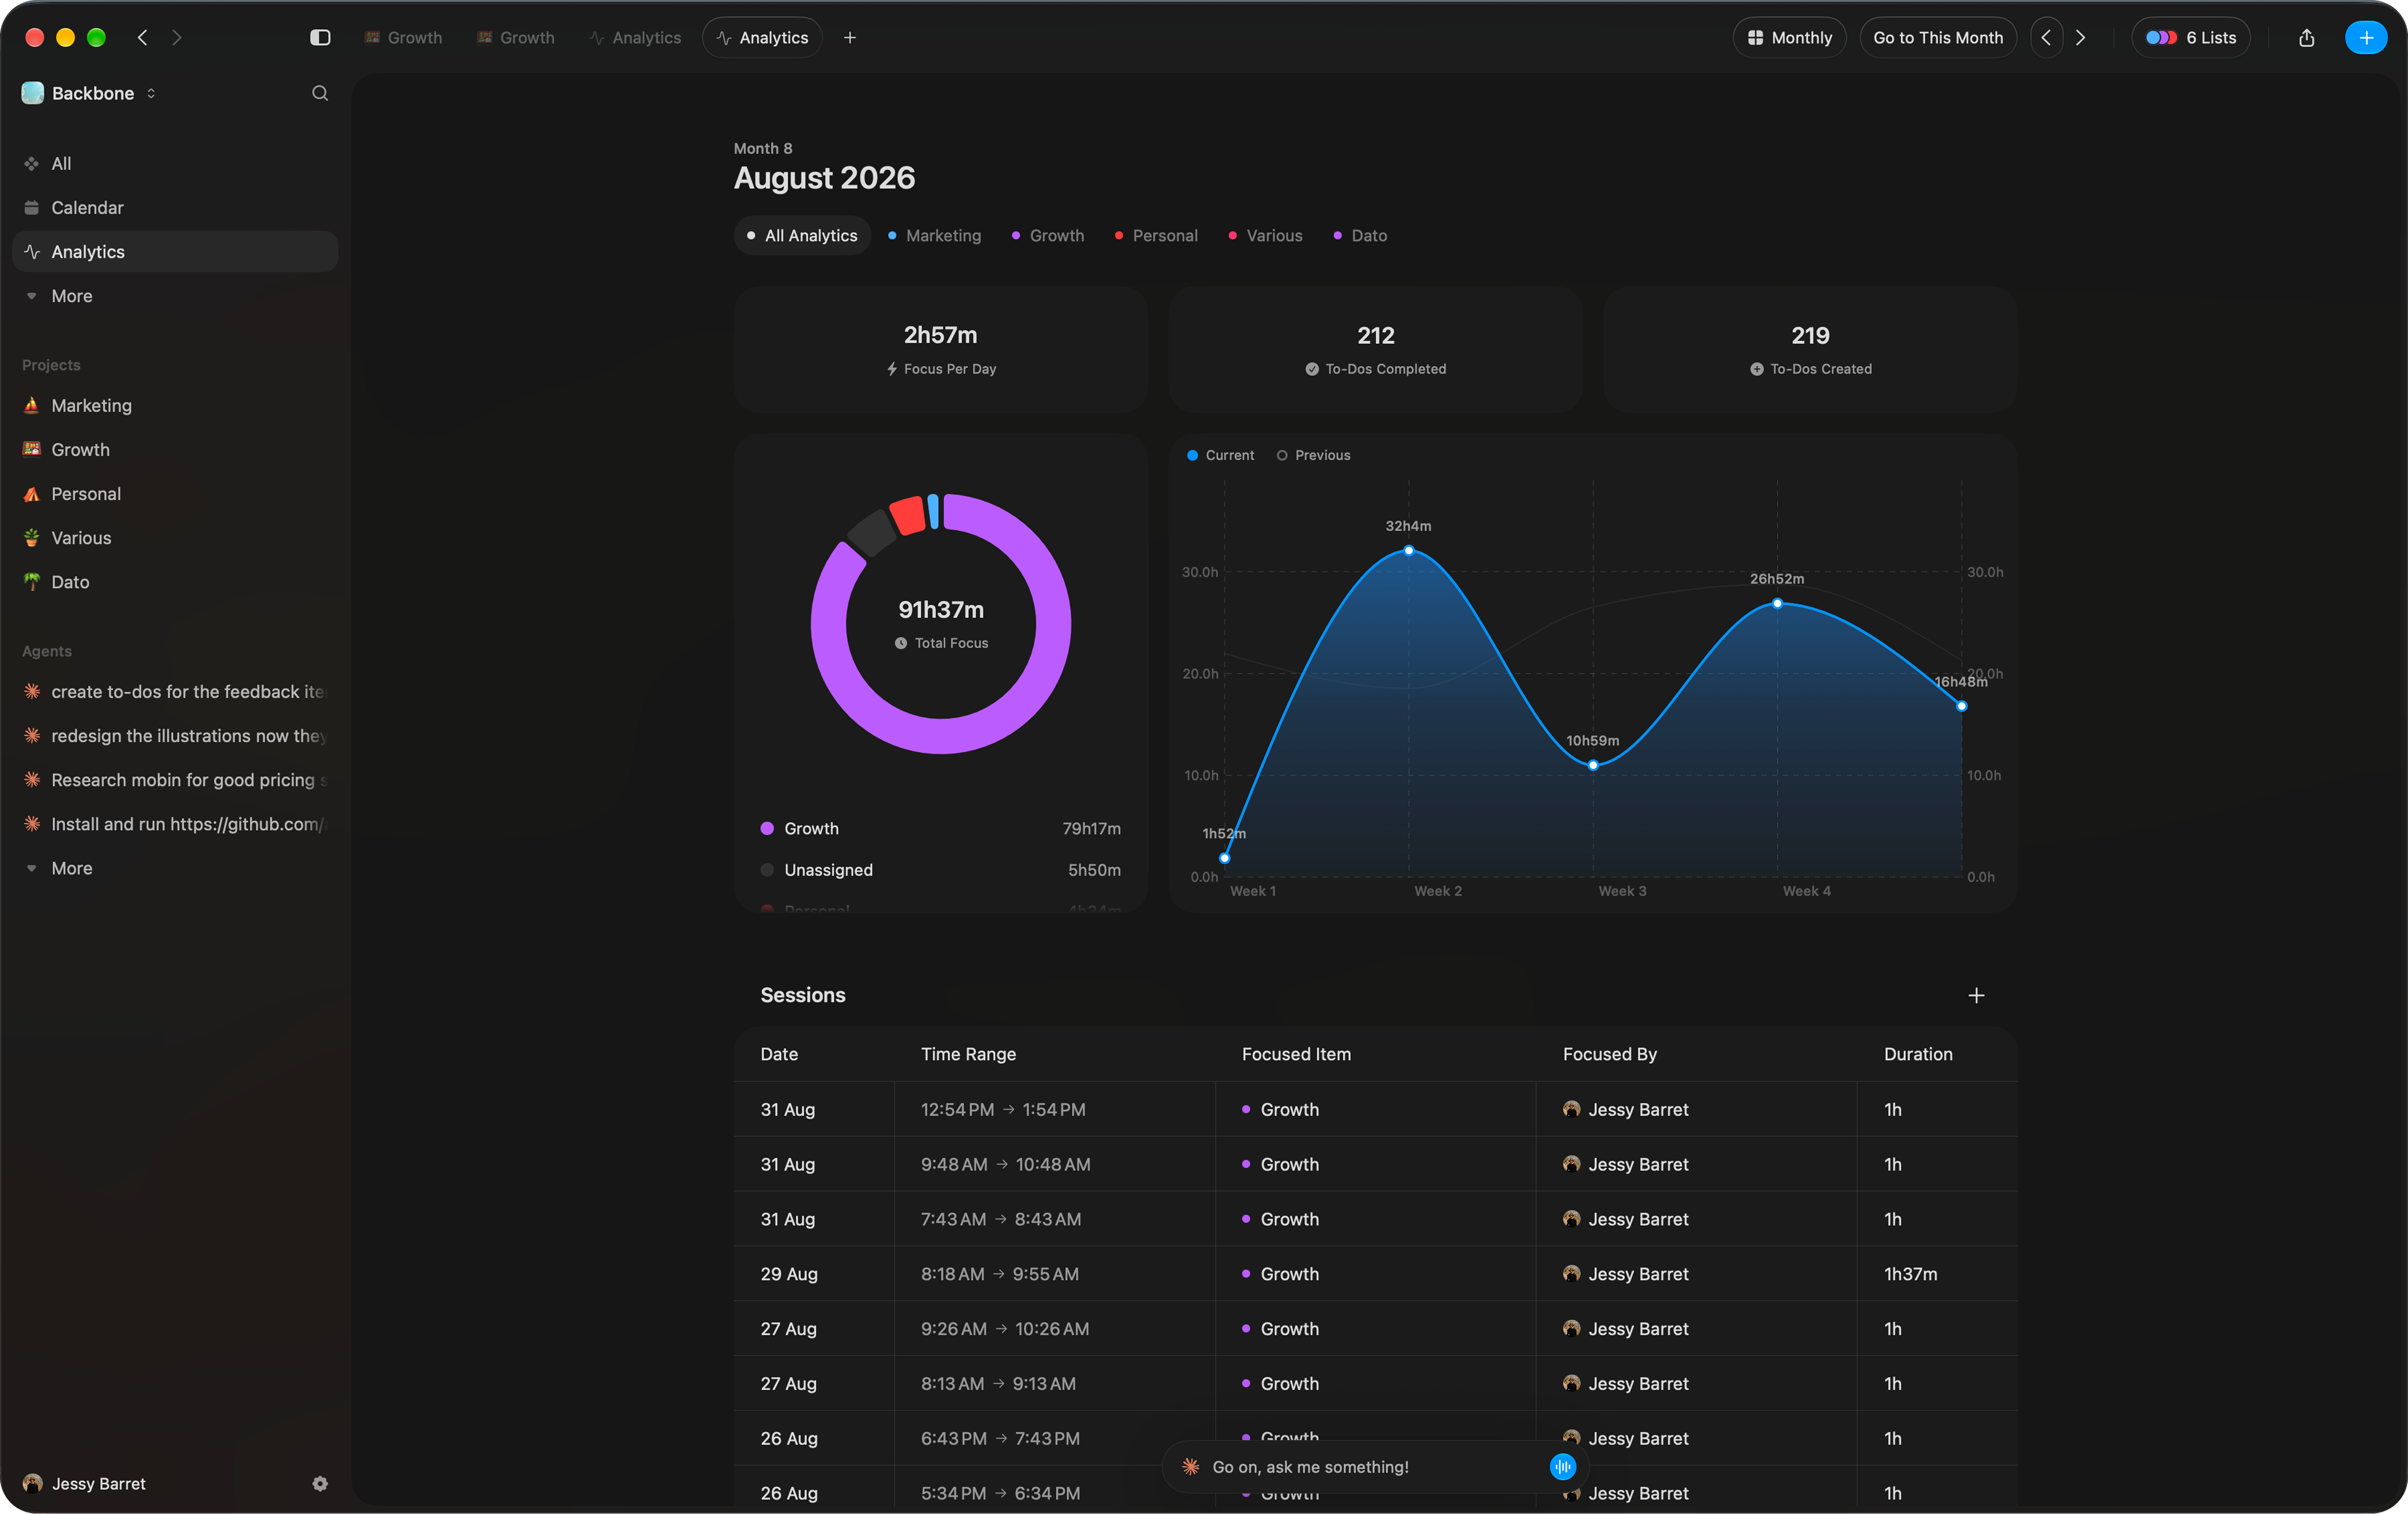
Task: Switch to the first Growth tab
Action: 403,38
